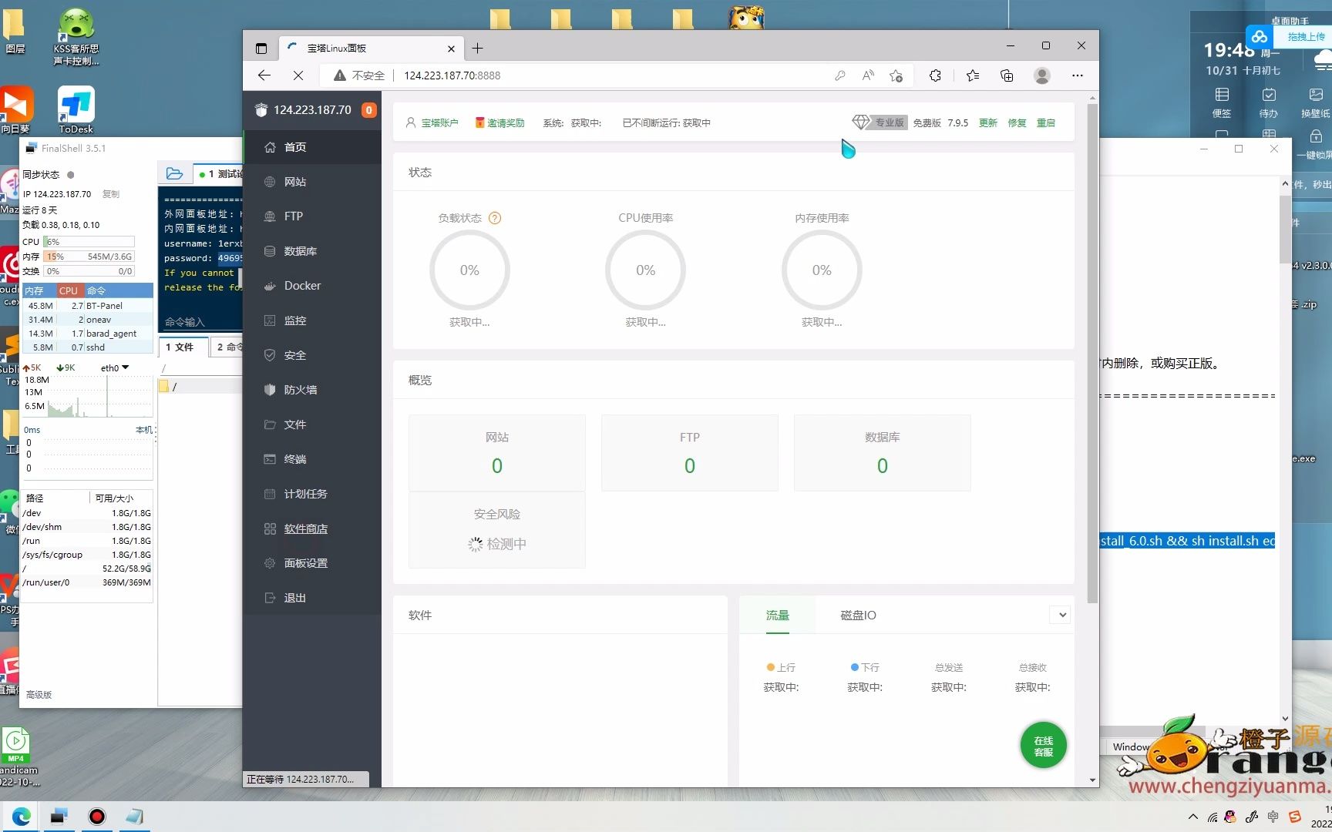
Task: Open the 安全风险 overview card
Action: tap(497, 530)
